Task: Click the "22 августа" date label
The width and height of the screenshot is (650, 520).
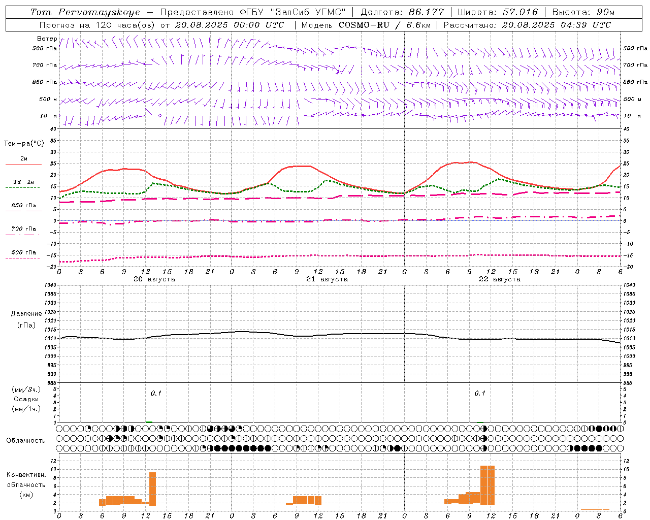Action: click(x=500, y=279)
